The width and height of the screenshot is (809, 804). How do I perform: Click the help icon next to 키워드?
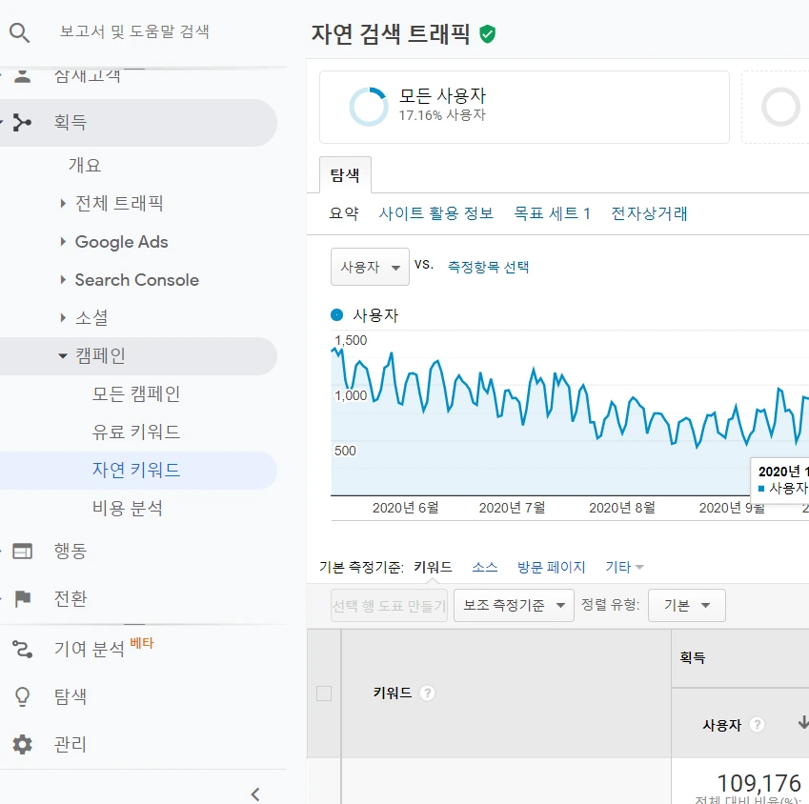point(427,693)
